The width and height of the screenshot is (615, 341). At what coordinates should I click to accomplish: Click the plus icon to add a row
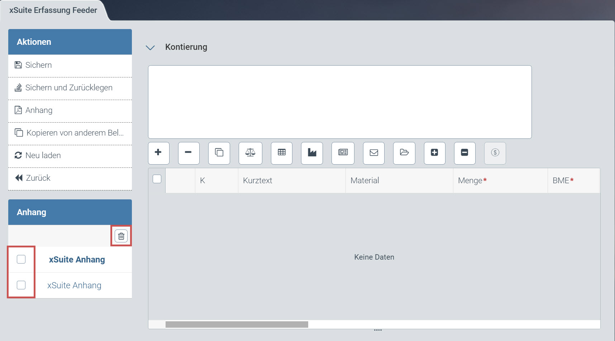pos(158,153)
